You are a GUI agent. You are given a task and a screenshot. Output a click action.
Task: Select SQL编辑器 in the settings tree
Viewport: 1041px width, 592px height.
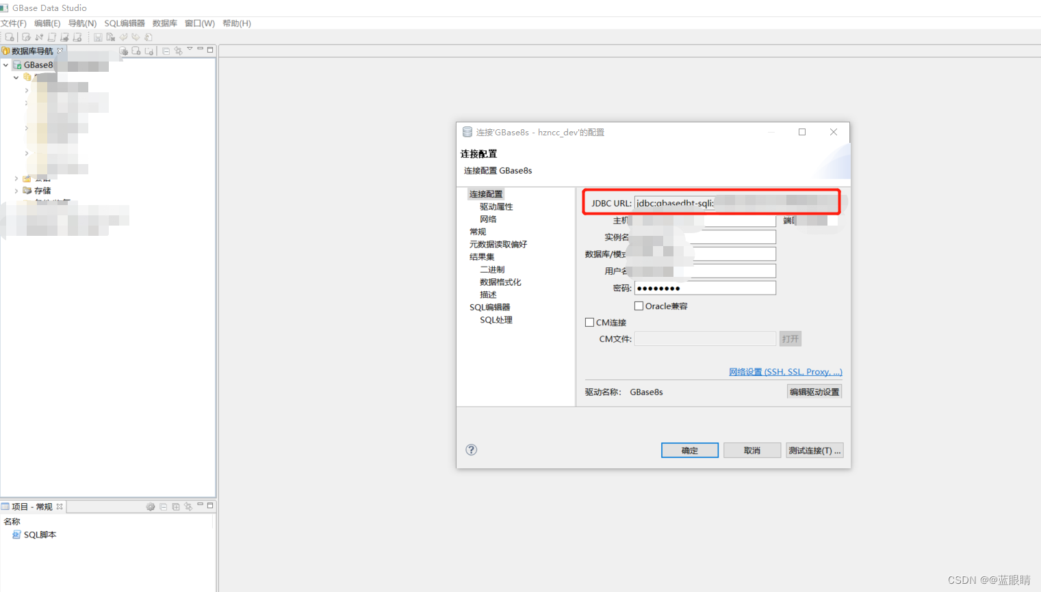point(490,307)
